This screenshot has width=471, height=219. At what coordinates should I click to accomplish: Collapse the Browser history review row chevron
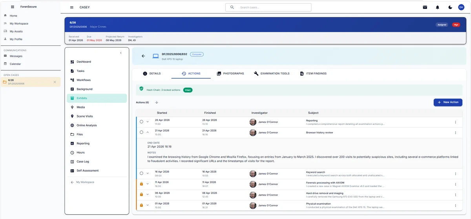coord(148,133)
